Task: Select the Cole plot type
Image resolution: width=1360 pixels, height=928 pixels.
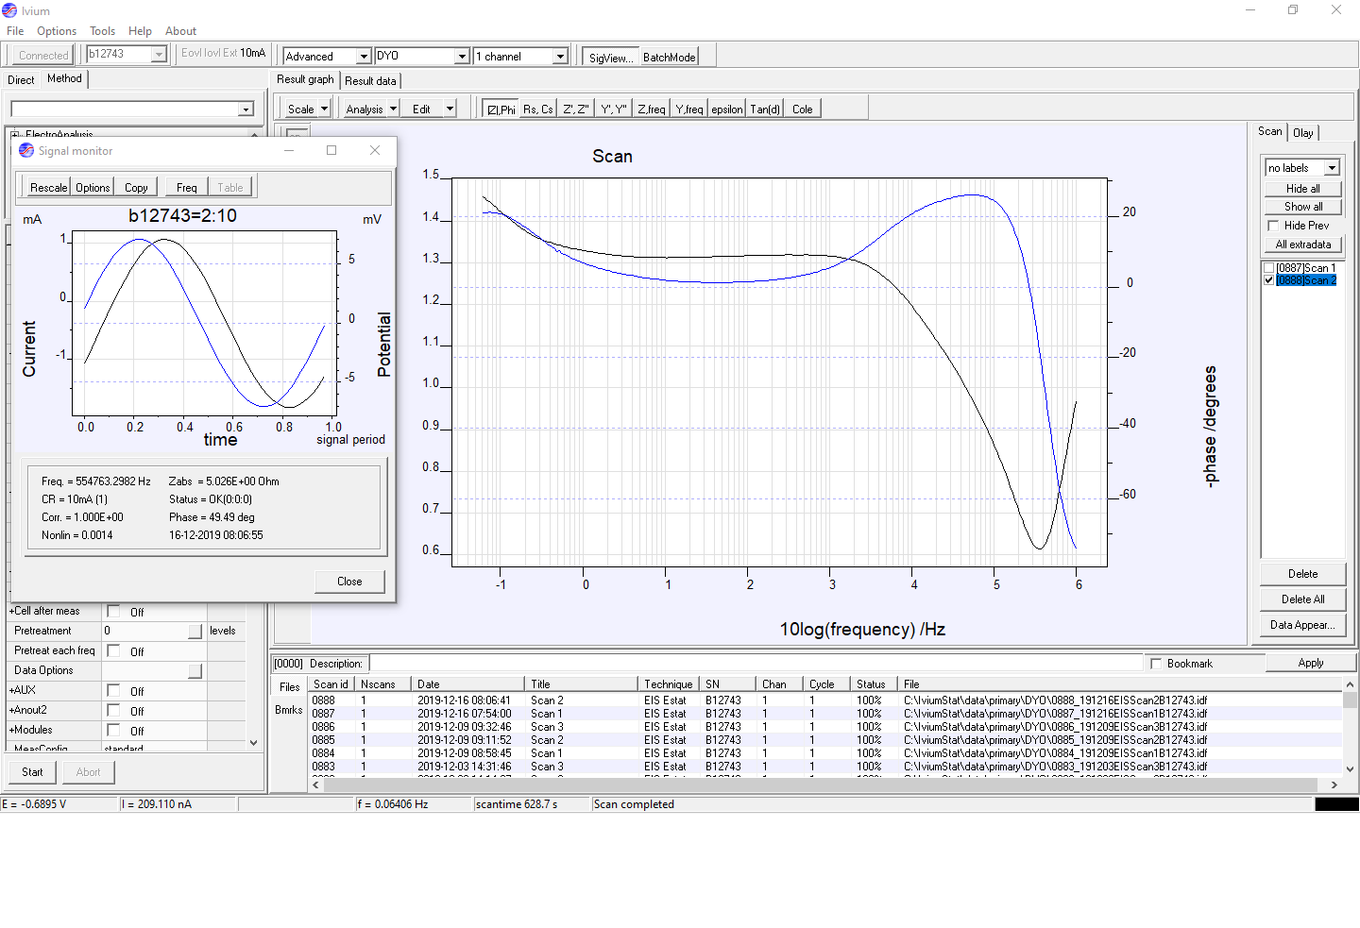Action: coord(803,110)
